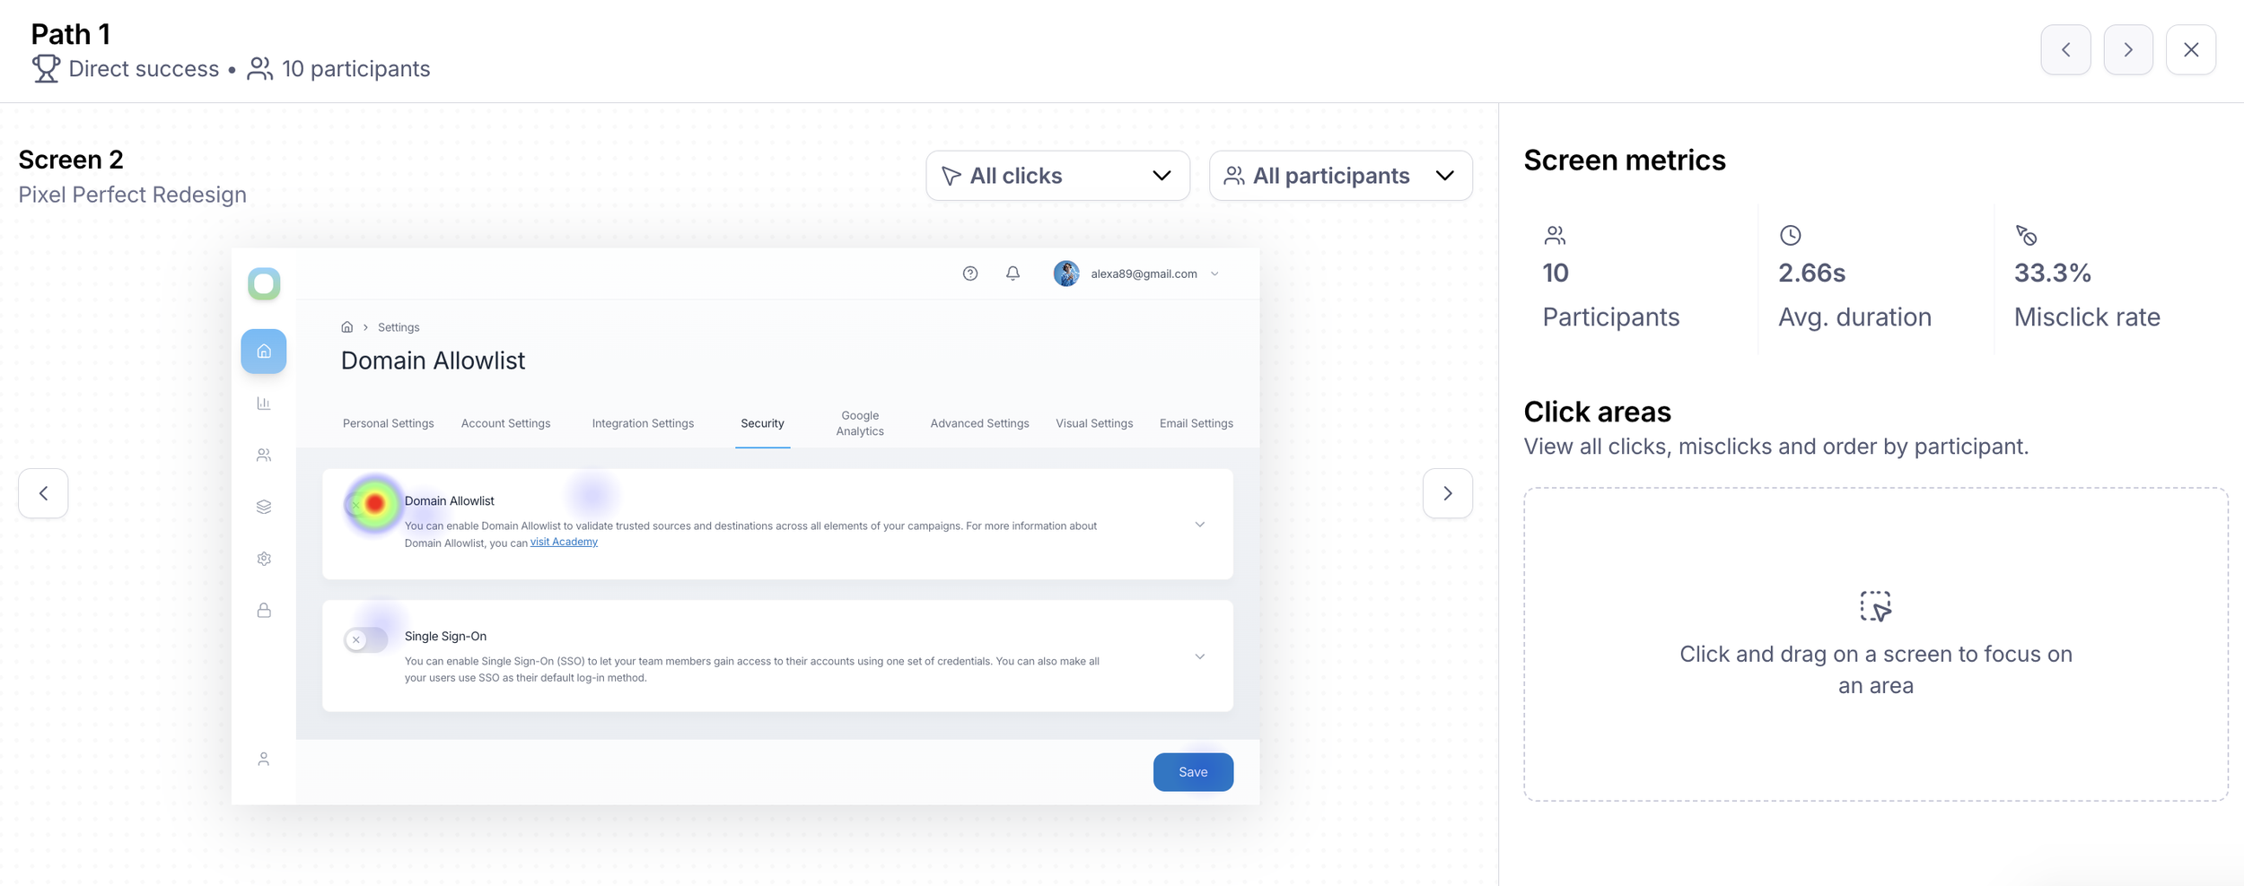Go to the previous screen arrow
The height and width of the screenshot is (886, 2244).
(43, 493)
